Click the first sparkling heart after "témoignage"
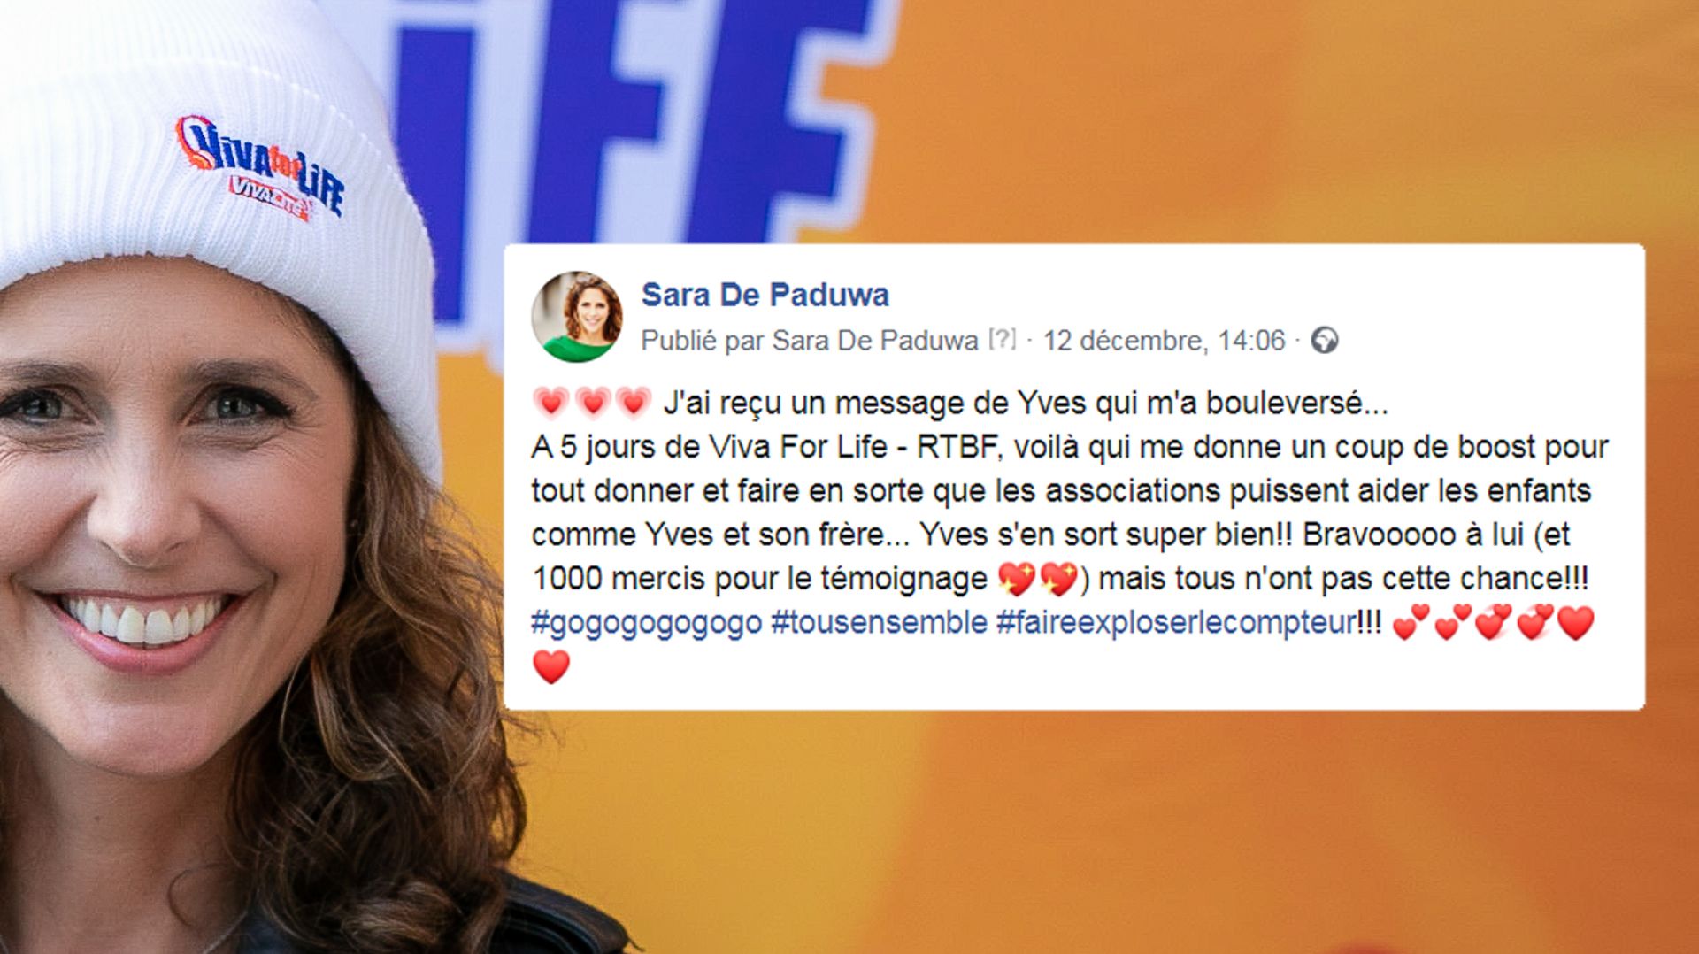The image size is (1699, 954). [1016, 579]
